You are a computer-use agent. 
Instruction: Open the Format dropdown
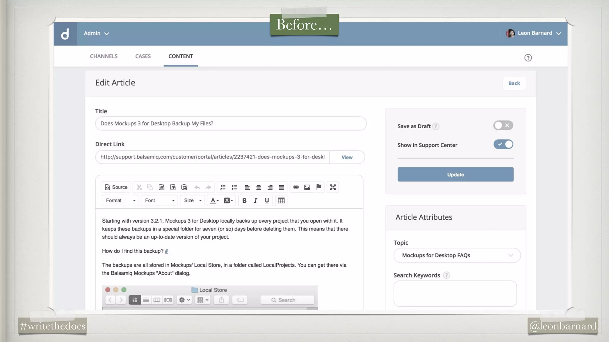pos(120,201)
